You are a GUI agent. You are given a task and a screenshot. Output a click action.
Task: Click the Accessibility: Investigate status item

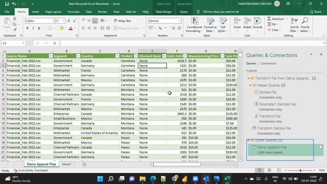point(31,170)
